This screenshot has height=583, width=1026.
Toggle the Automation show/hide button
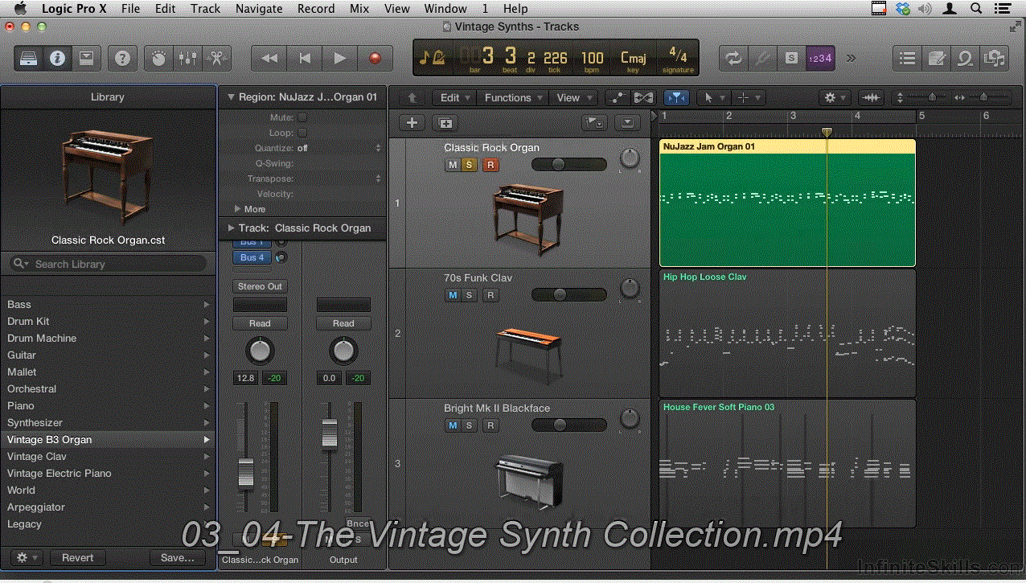point(618,97)
